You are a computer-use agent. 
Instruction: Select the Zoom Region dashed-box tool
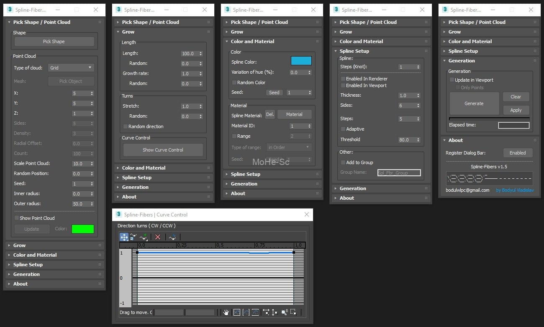(x=293, y=312)
